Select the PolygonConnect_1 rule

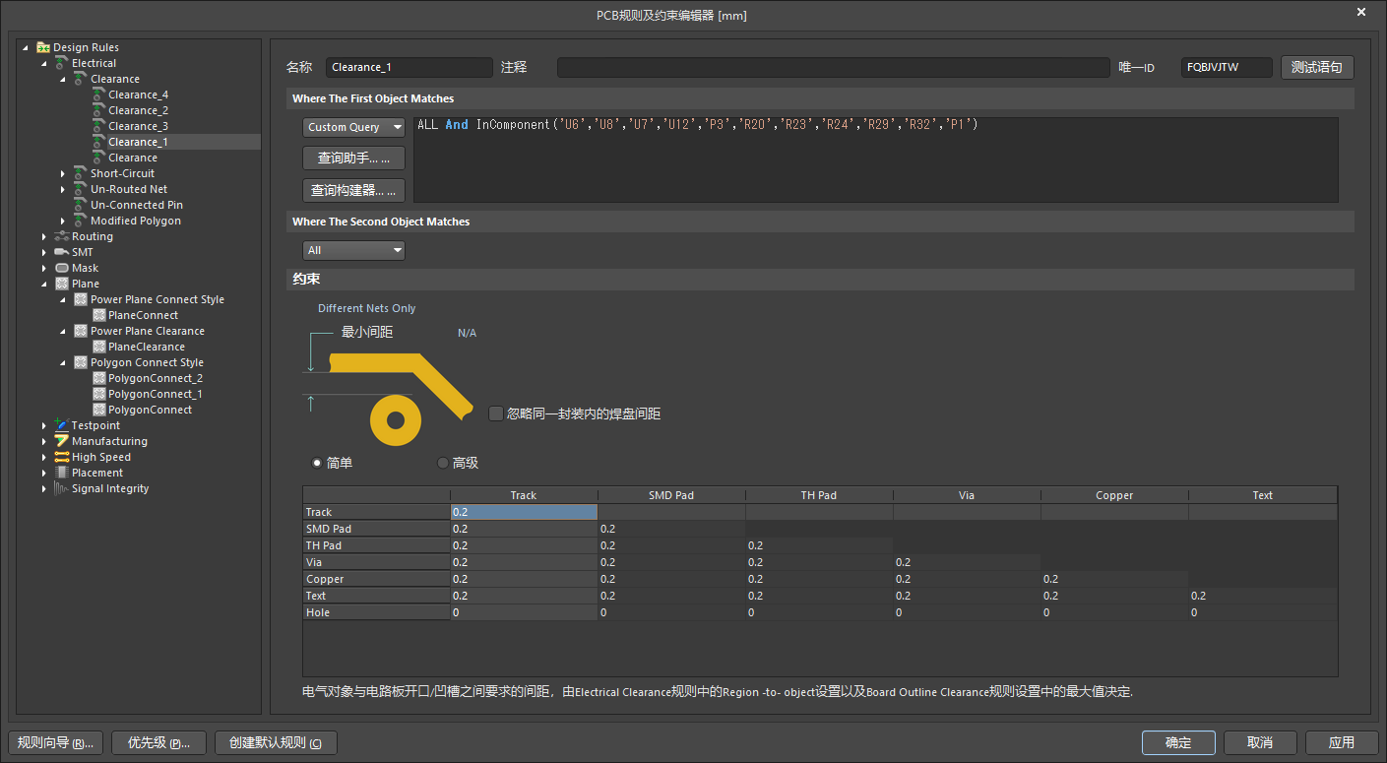click(155, 394)
